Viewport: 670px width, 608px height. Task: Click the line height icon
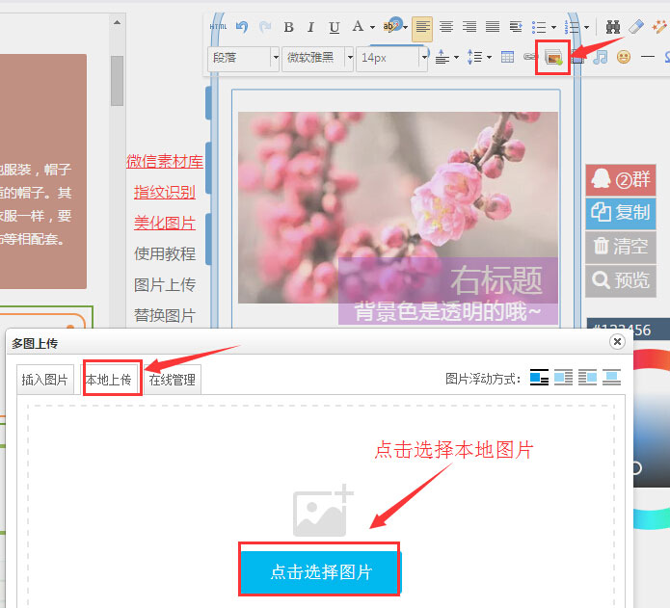tap(474, 57)
